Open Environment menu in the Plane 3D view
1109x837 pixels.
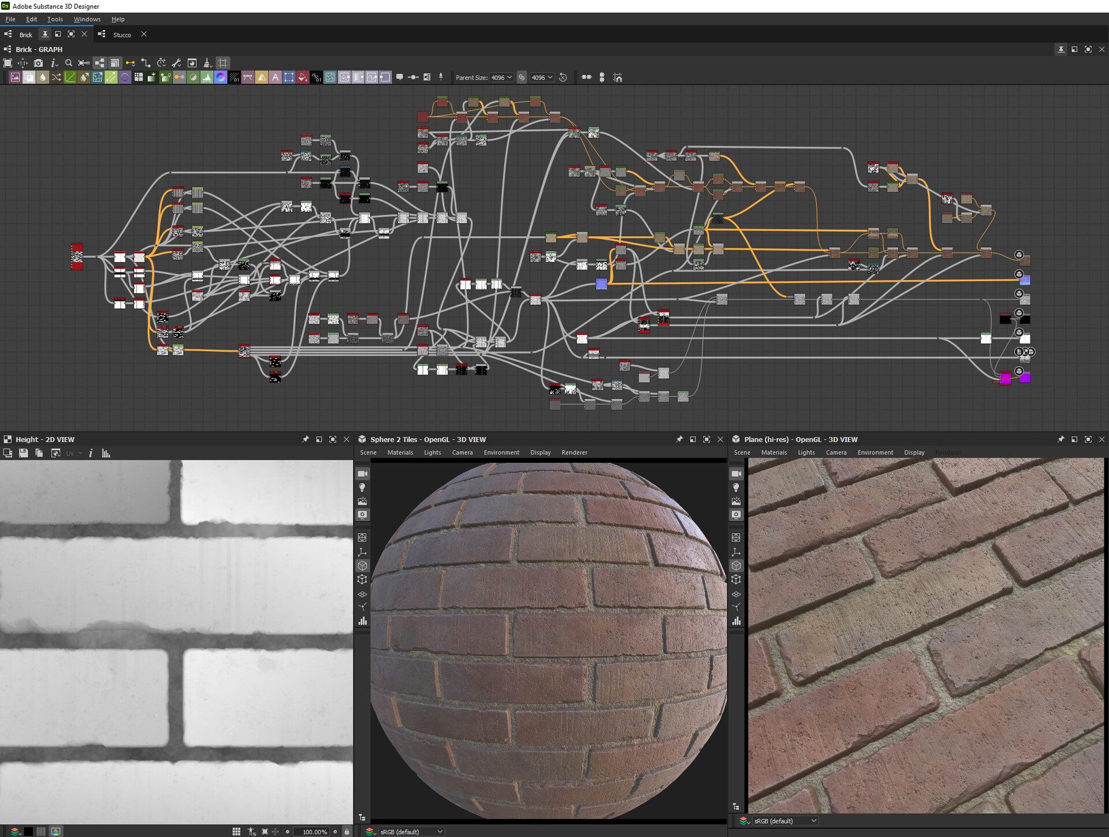pyautogui.click(x=875, y=453)
